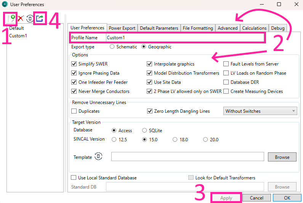This screenshot has height=203, width=303.
Task: Click the export profile icon with green arrow
Action: [39, 18]
